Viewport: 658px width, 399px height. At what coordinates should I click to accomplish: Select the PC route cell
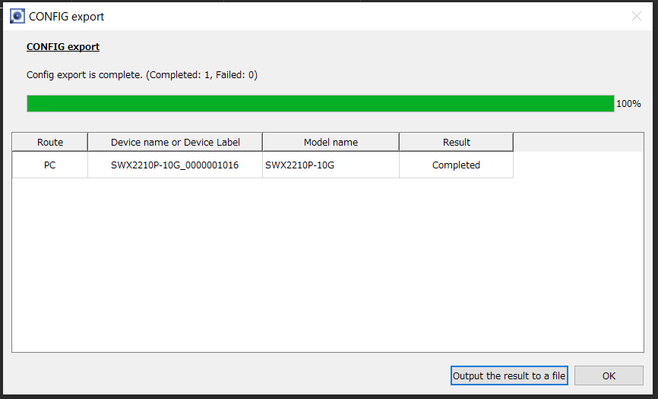point(50,165)
